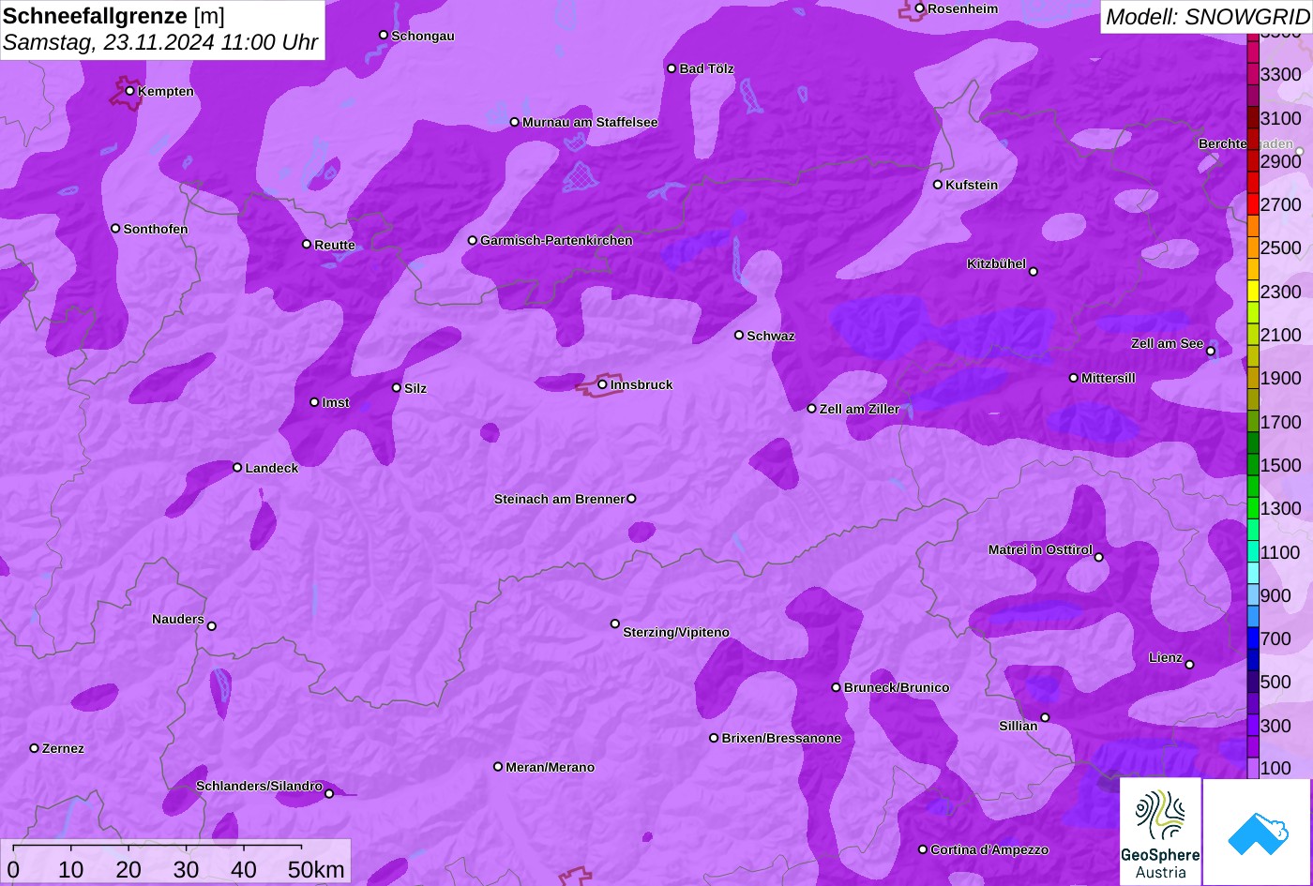Click the Matrei in Osttirol marker dot
The width and height of the screenshot is (1313, 886).
click(1099, 557)
